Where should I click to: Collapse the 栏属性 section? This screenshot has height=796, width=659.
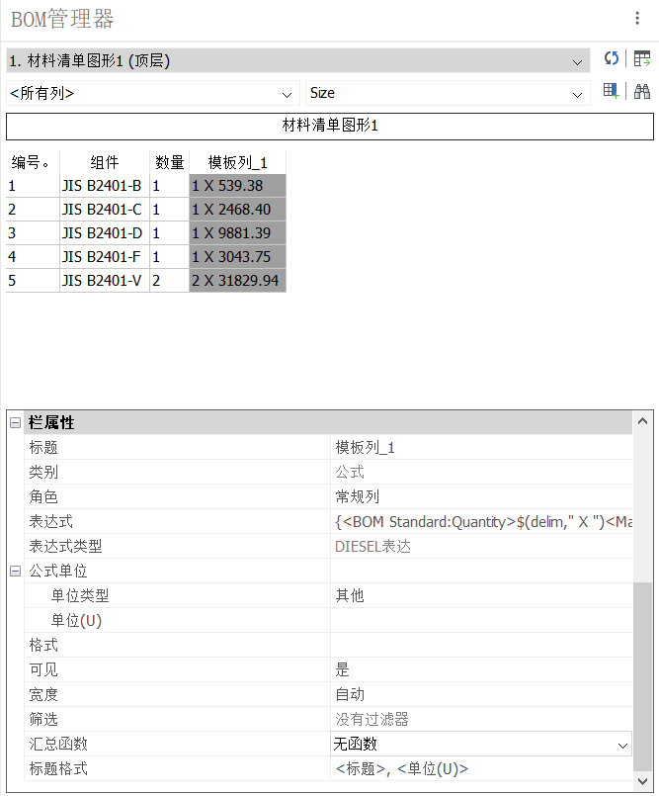(x=15, y=422)
